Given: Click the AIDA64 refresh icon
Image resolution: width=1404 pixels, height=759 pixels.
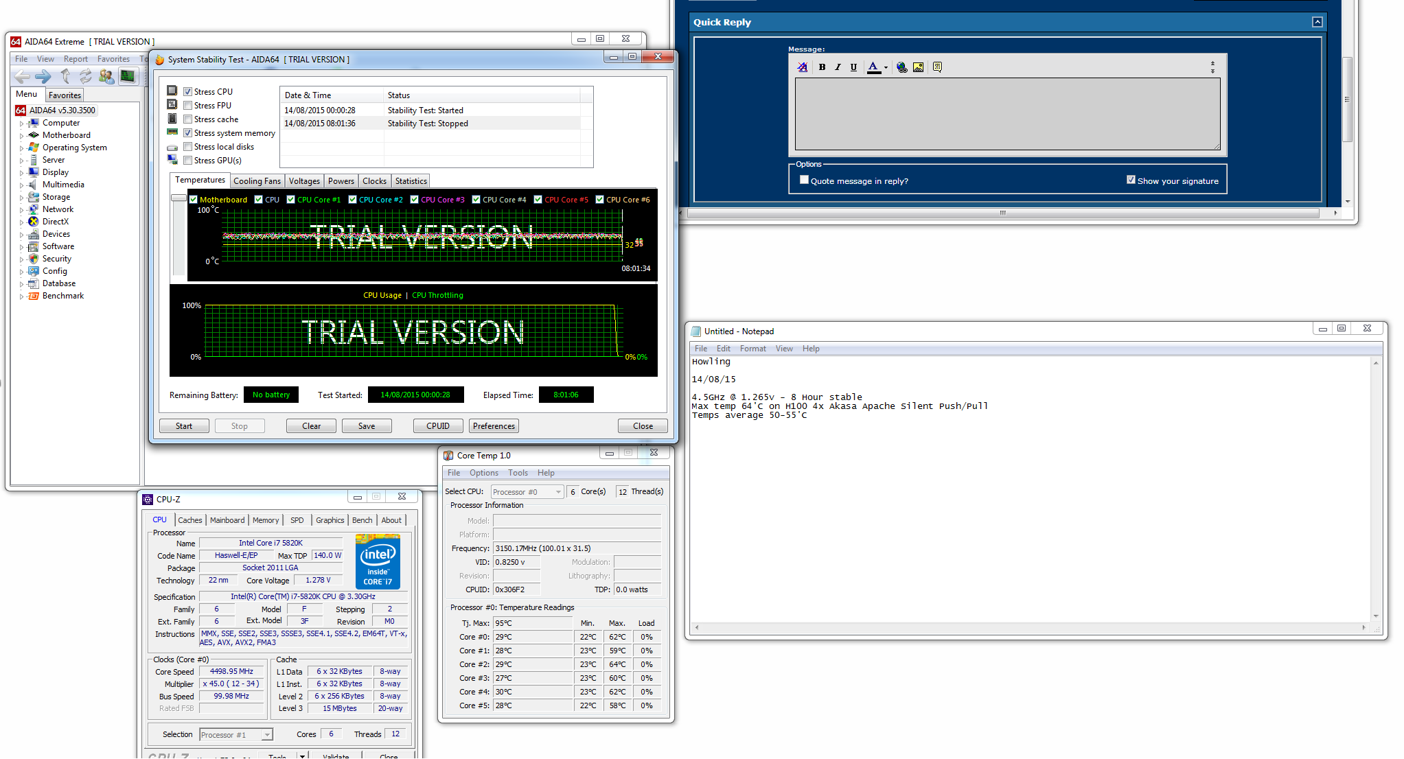Looking at the screenshot, I should click(85, 76).
